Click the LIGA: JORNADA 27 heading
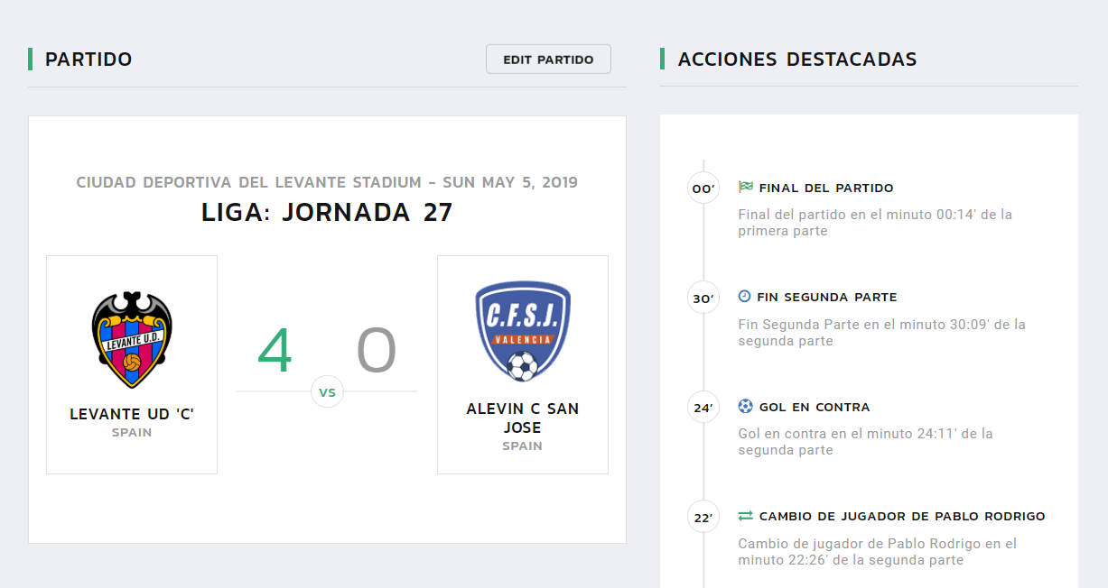The height and width of the screenshot is (588, 1108). (x=327, y=213)
